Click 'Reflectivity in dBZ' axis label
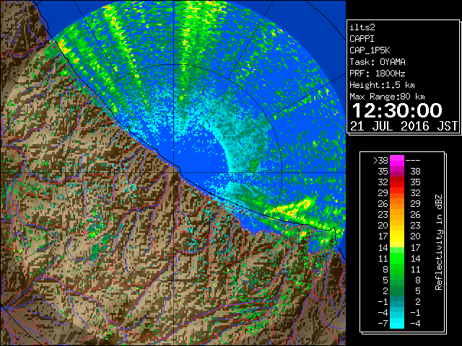 coord(439,242)
